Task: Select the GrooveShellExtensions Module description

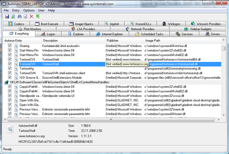Action: tap(62, 78)
